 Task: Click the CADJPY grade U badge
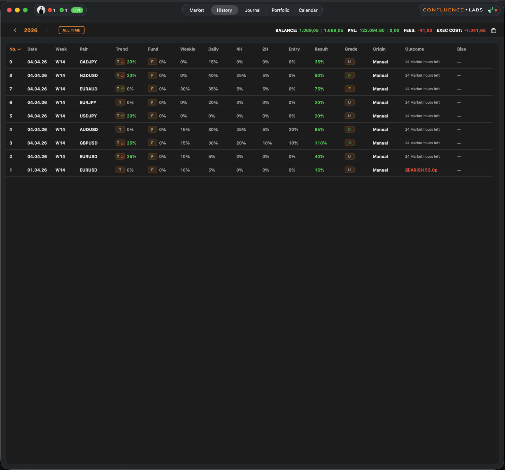pyautogui.click(x=349, y=62)
